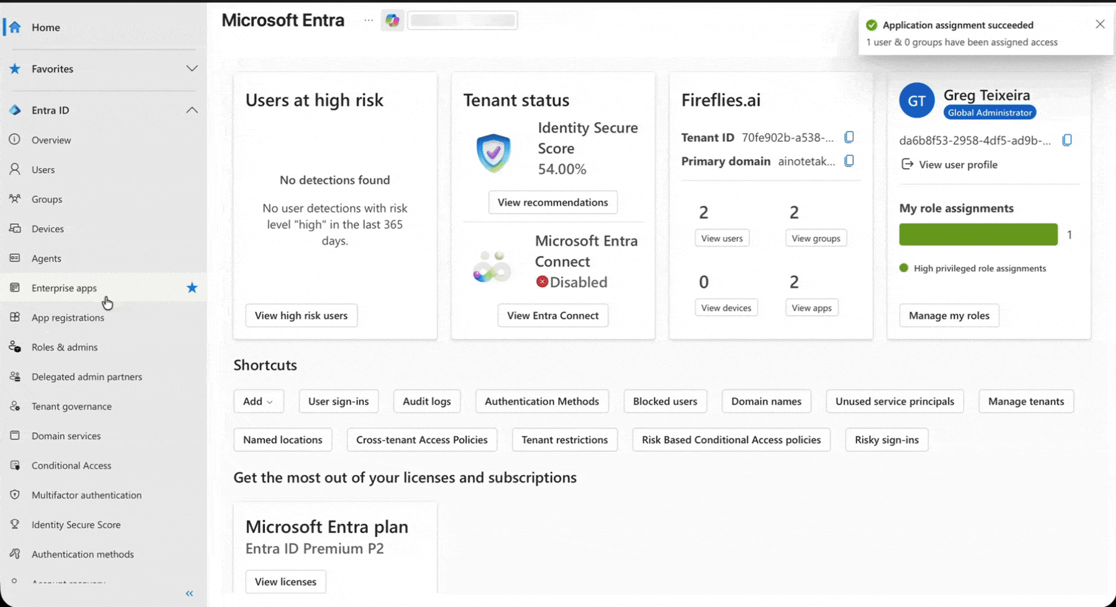The width and height of the screenshot is (1116, 607).
Task: Click the Identity Secure Score trophy icon
Action: [x=15, y=524]
